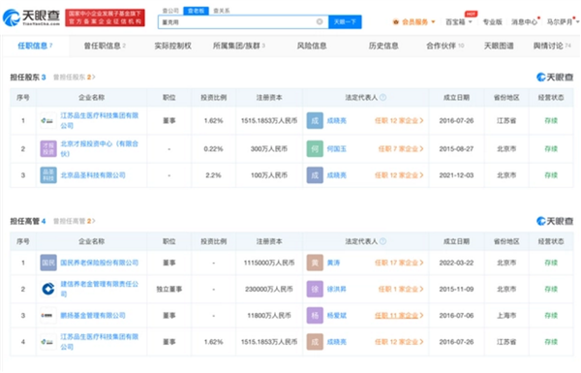The image size is (581, 373).
Task: Clear the search box with the X icon
Action: [320, 22]
